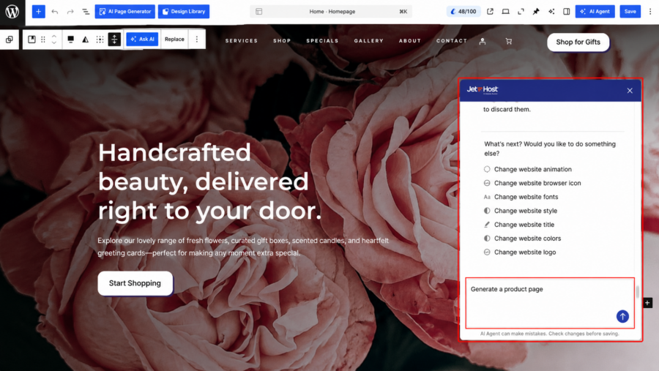
Task: Open the CONTACT nav item
Action: (452, 41)
